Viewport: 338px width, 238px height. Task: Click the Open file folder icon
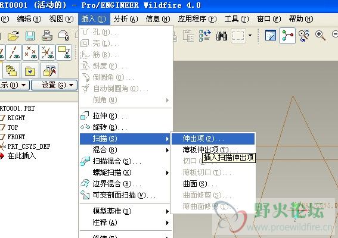pos(13,36)
